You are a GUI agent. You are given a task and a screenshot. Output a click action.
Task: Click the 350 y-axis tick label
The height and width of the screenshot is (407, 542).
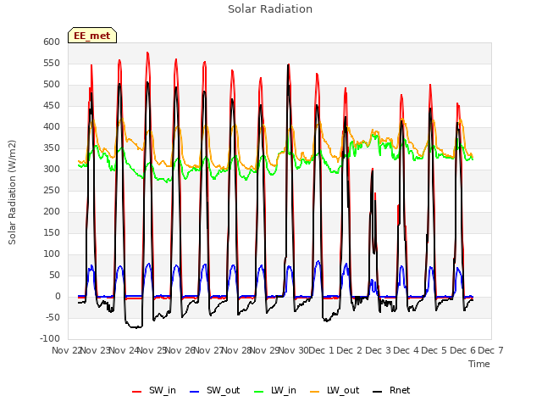52,148
